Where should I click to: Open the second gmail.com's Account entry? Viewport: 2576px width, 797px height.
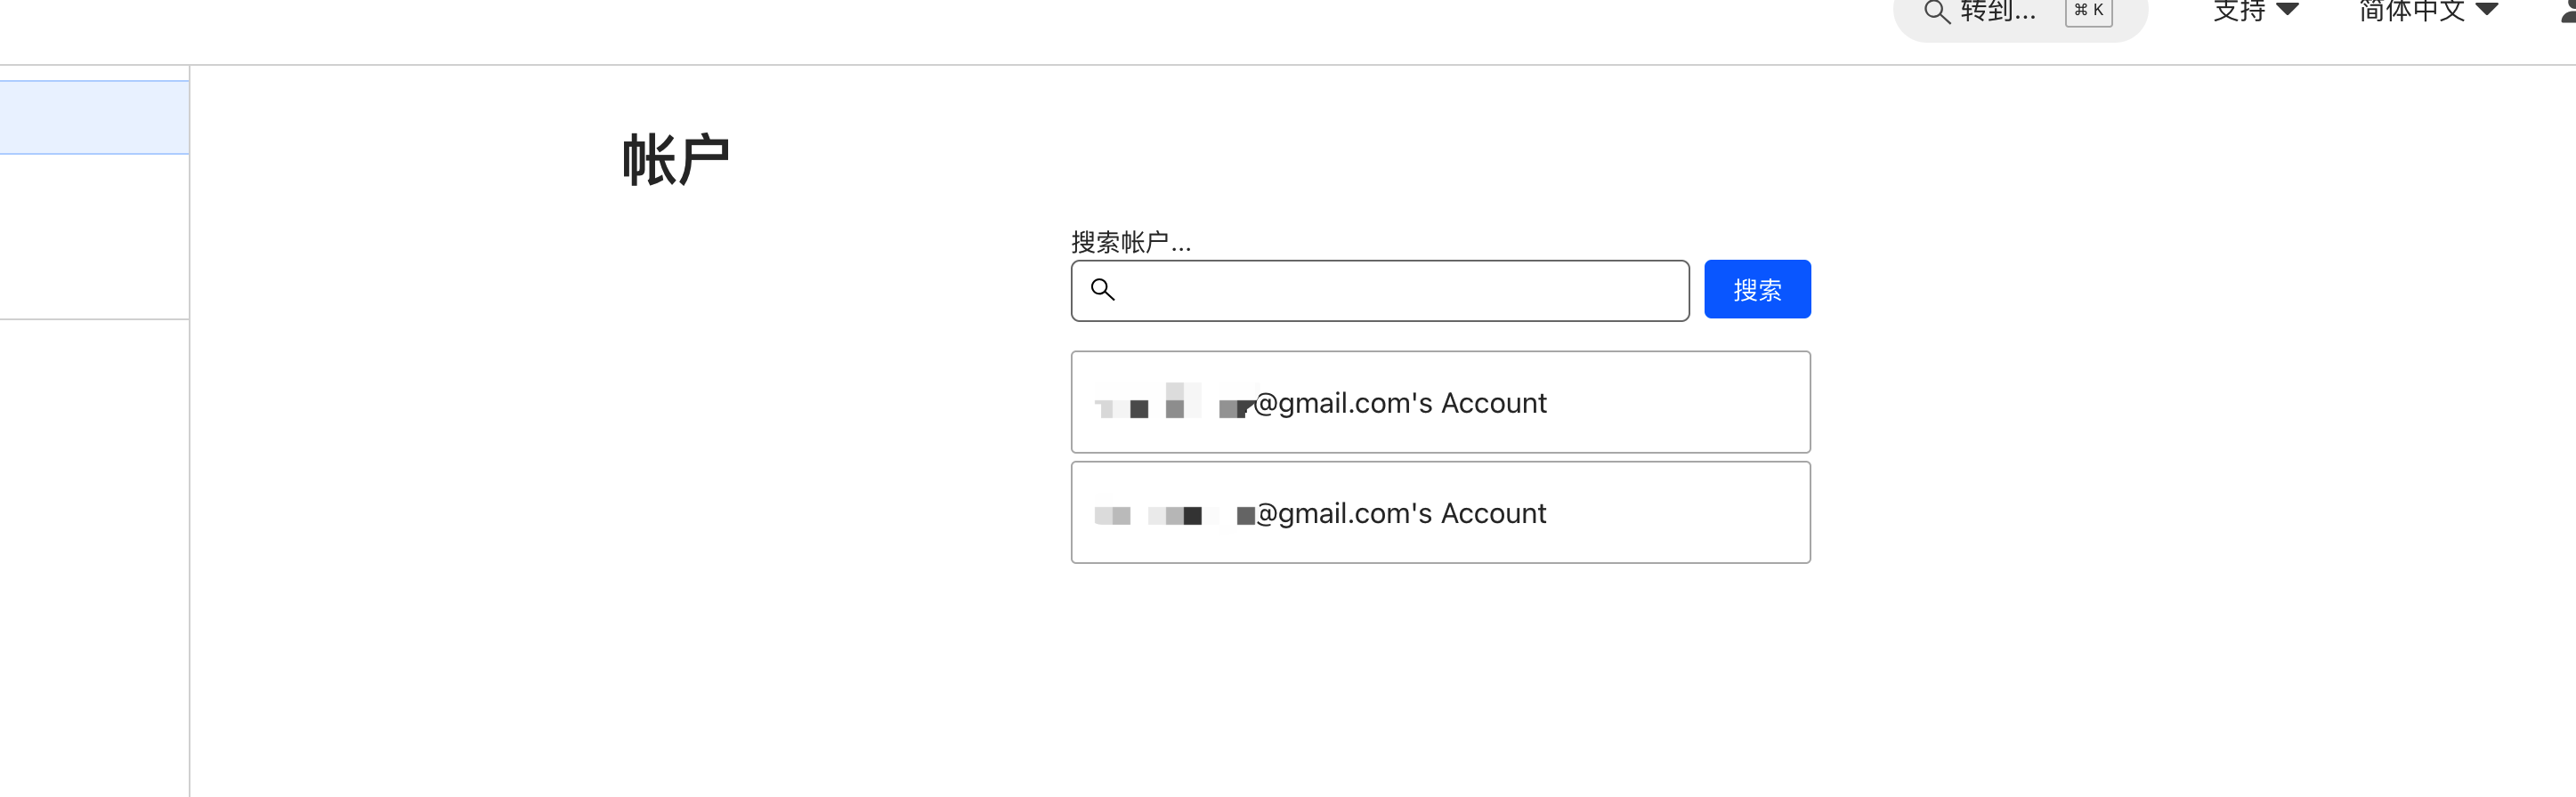tap(1440, 512)
